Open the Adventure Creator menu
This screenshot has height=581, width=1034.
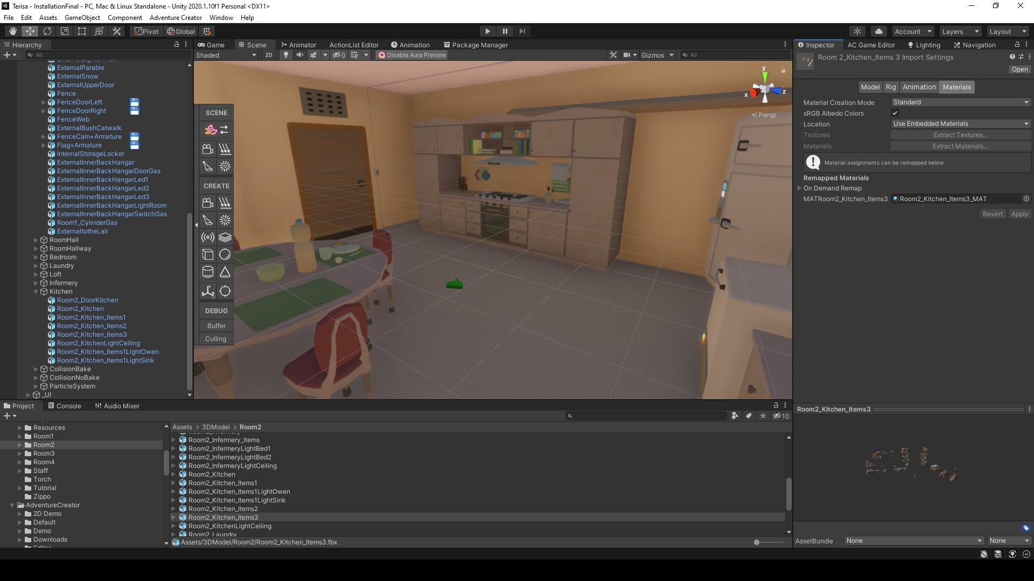pos(176,17)
